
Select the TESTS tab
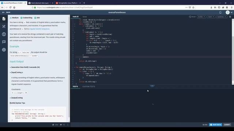pos(75,87)
